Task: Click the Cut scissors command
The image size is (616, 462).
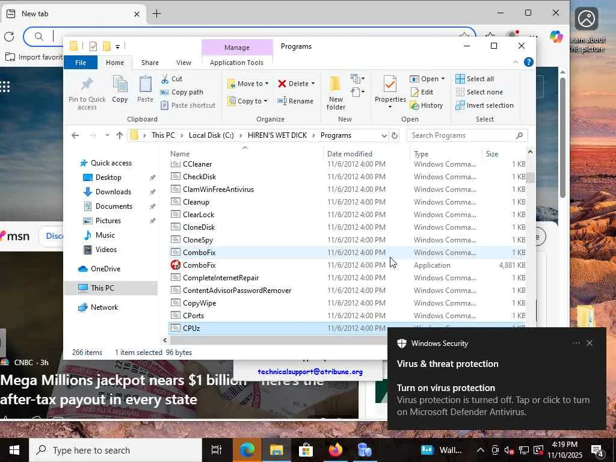Action: pos(171,79)
